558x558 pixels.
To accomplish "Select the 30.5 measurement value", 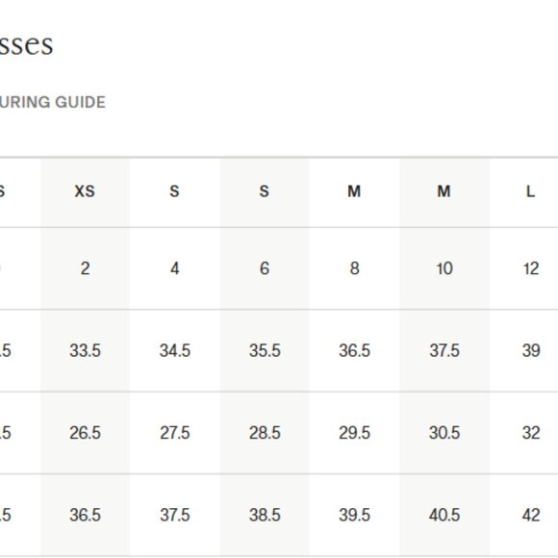I will click(444, 433).
